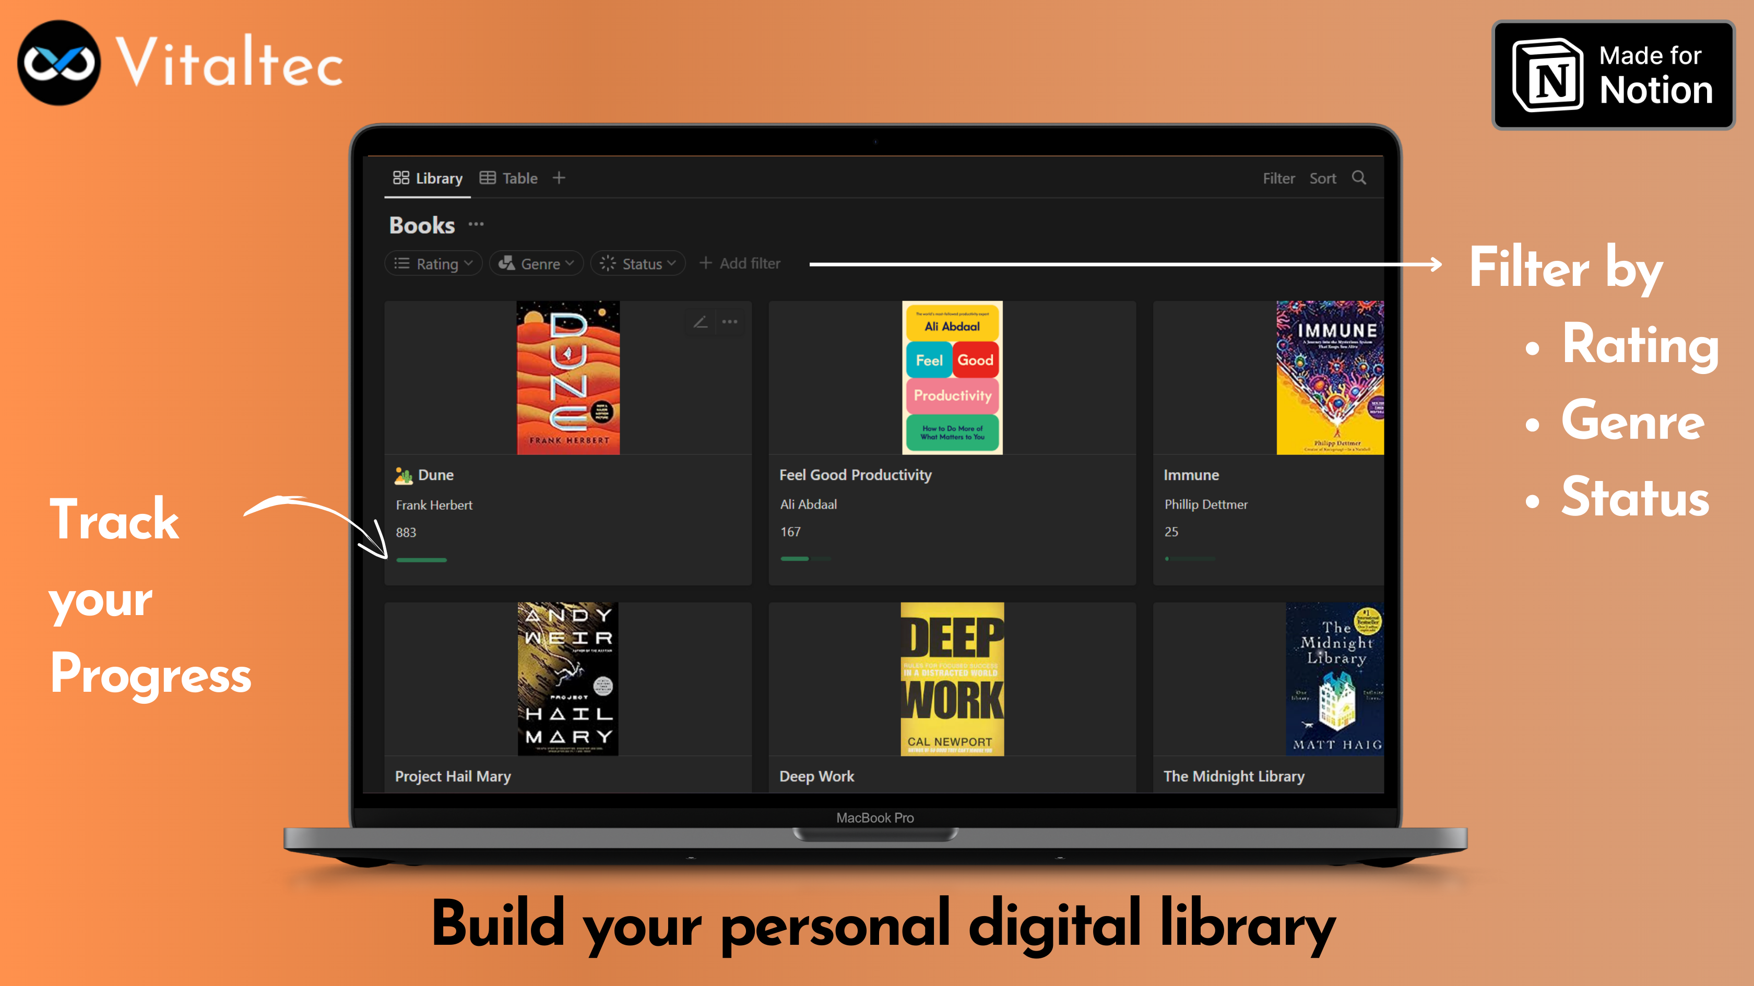Click Genre filter shapes icon
This screenshot has width=1754, height=986.
pyautogui.click(x=506, y=263)
